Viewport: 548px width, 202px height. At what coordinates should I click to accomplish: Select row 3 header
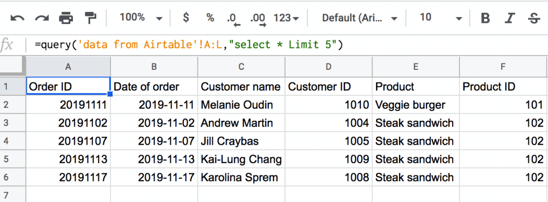point(13,123)
